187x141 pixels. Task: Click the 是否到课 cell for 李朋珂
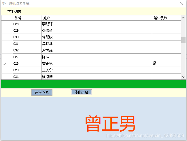(166, 24)
